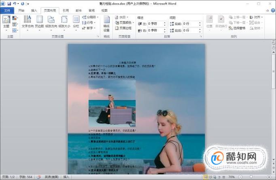Click zoom slider handle
Viewport: 276px width, 180px height.
click(251, 177)
